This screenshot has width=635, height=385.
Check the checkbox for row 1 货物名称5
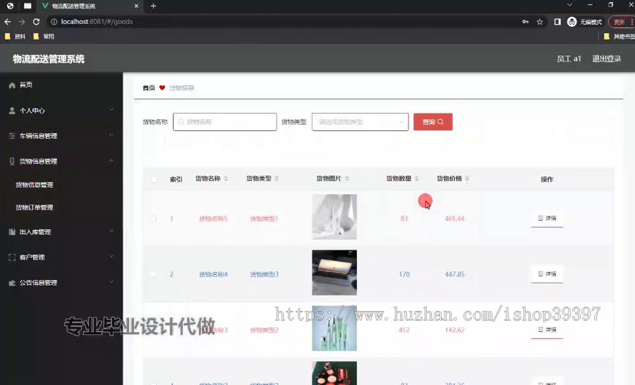tap(154, 219)
